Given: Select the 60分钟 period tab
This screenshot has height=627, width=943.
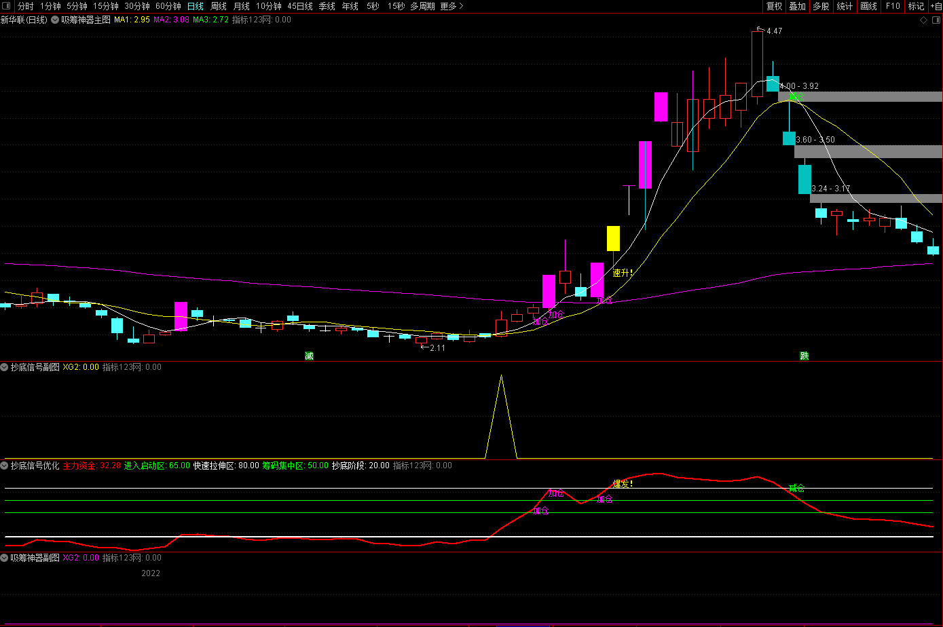Looking at the screenshot, I should coord(168,6).
